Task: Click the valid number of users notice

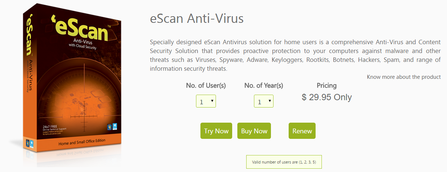Action: tap(284, 162)
